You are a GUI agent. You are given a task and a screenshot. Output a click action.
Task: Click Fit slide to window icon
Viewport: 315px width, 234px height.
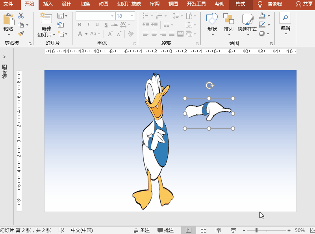click(x=312, y=230)
